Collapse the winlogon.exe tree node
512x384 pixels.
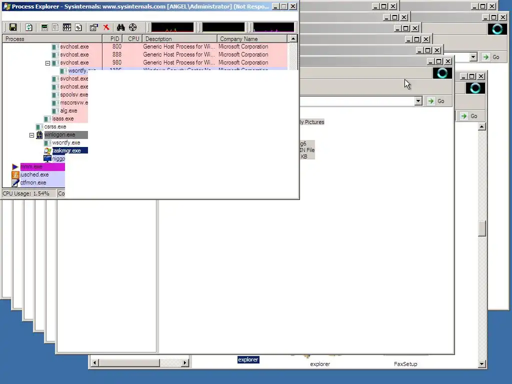31,135
